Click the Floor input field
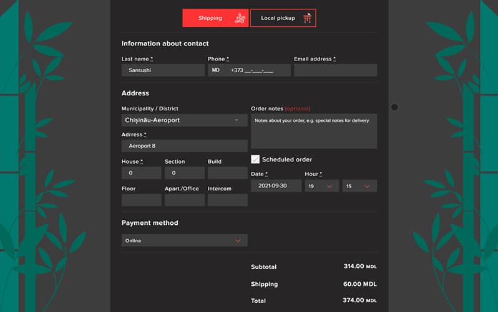The height and width of the screenshot is (312, 498). [141, 200]
